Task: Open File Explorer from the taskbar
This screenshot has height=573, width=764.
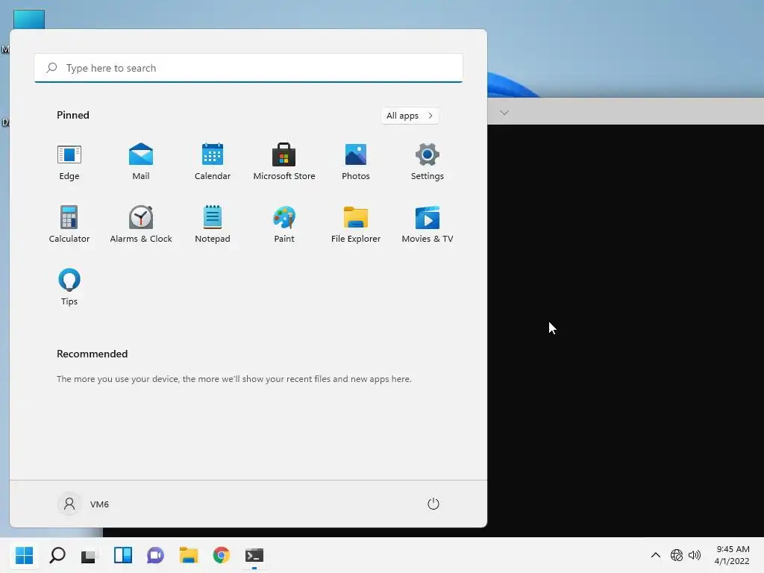Action: click(x=189, y=555)
